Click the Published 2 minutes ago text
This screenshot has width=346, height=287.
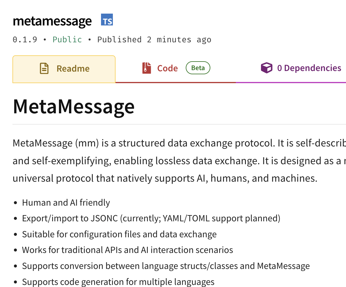coord(154,40)
